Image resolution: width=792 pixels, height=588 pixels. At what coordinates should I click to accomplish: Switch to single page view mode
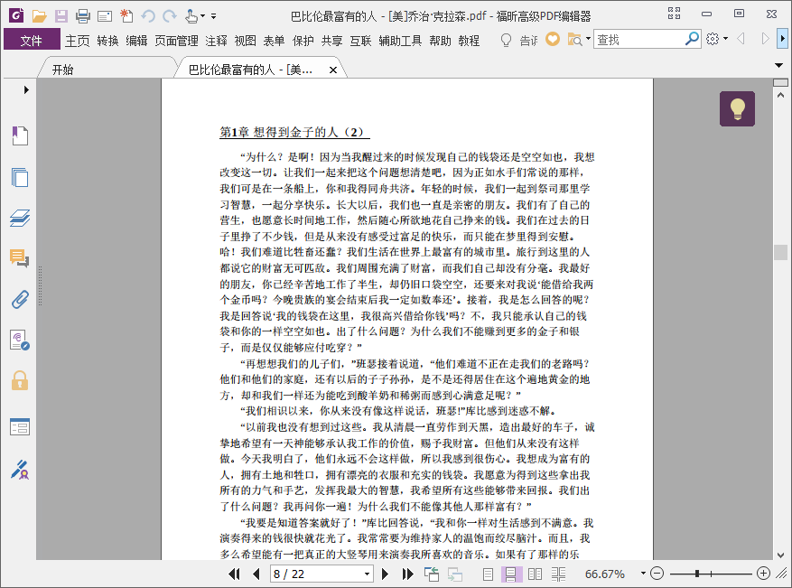point(488,574)
